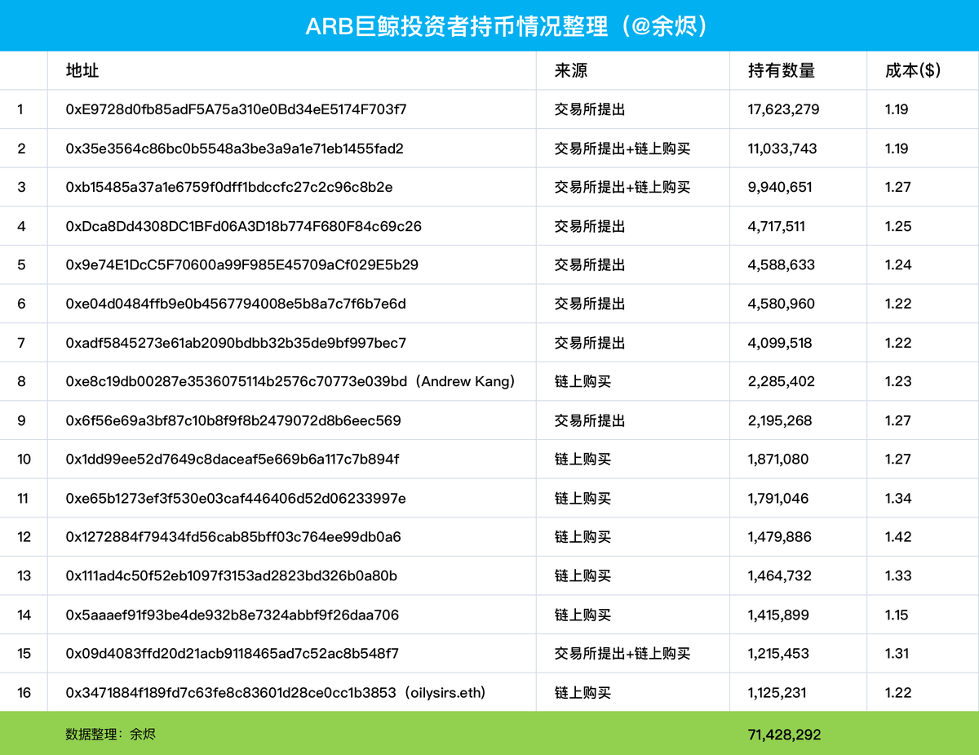Select address 0xe04d0484ffb9e0b4567794008e5b8a7c7f6b7e6d
Image resolution: width=979 pixels, height=755 pixels.
236,304
